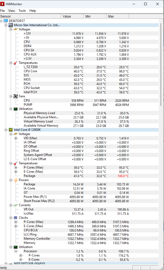Image resolution: width=164 pixels, height=270 pixels.
Task: Click the vertical scrollbar thumb
Action: [161, 65]
